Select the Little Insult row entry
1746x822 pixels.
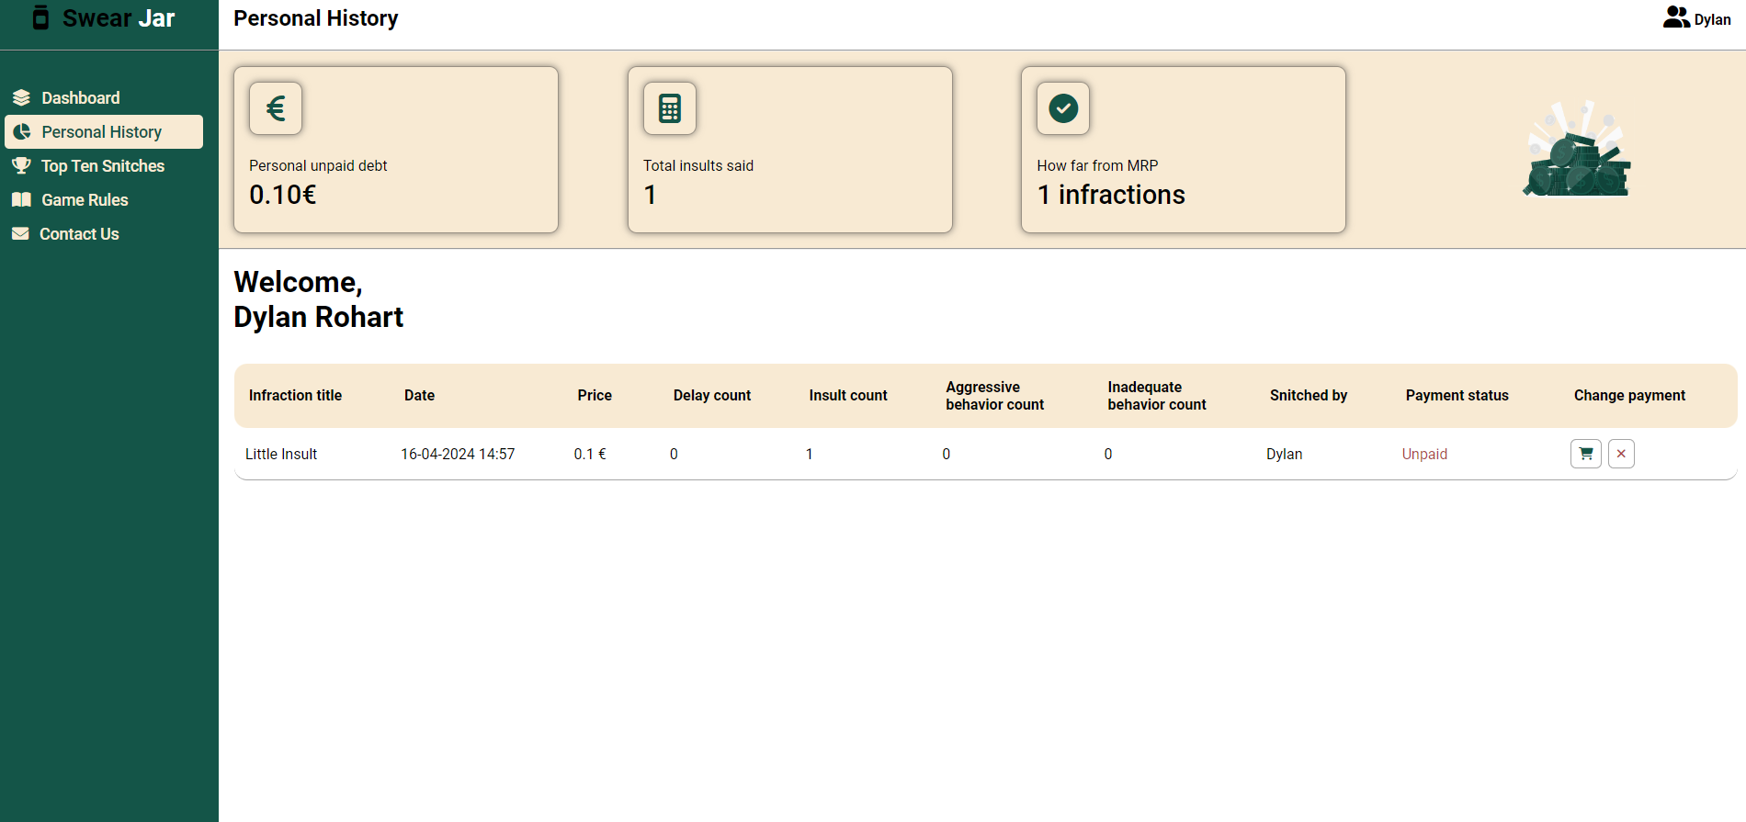click(281, 455)
